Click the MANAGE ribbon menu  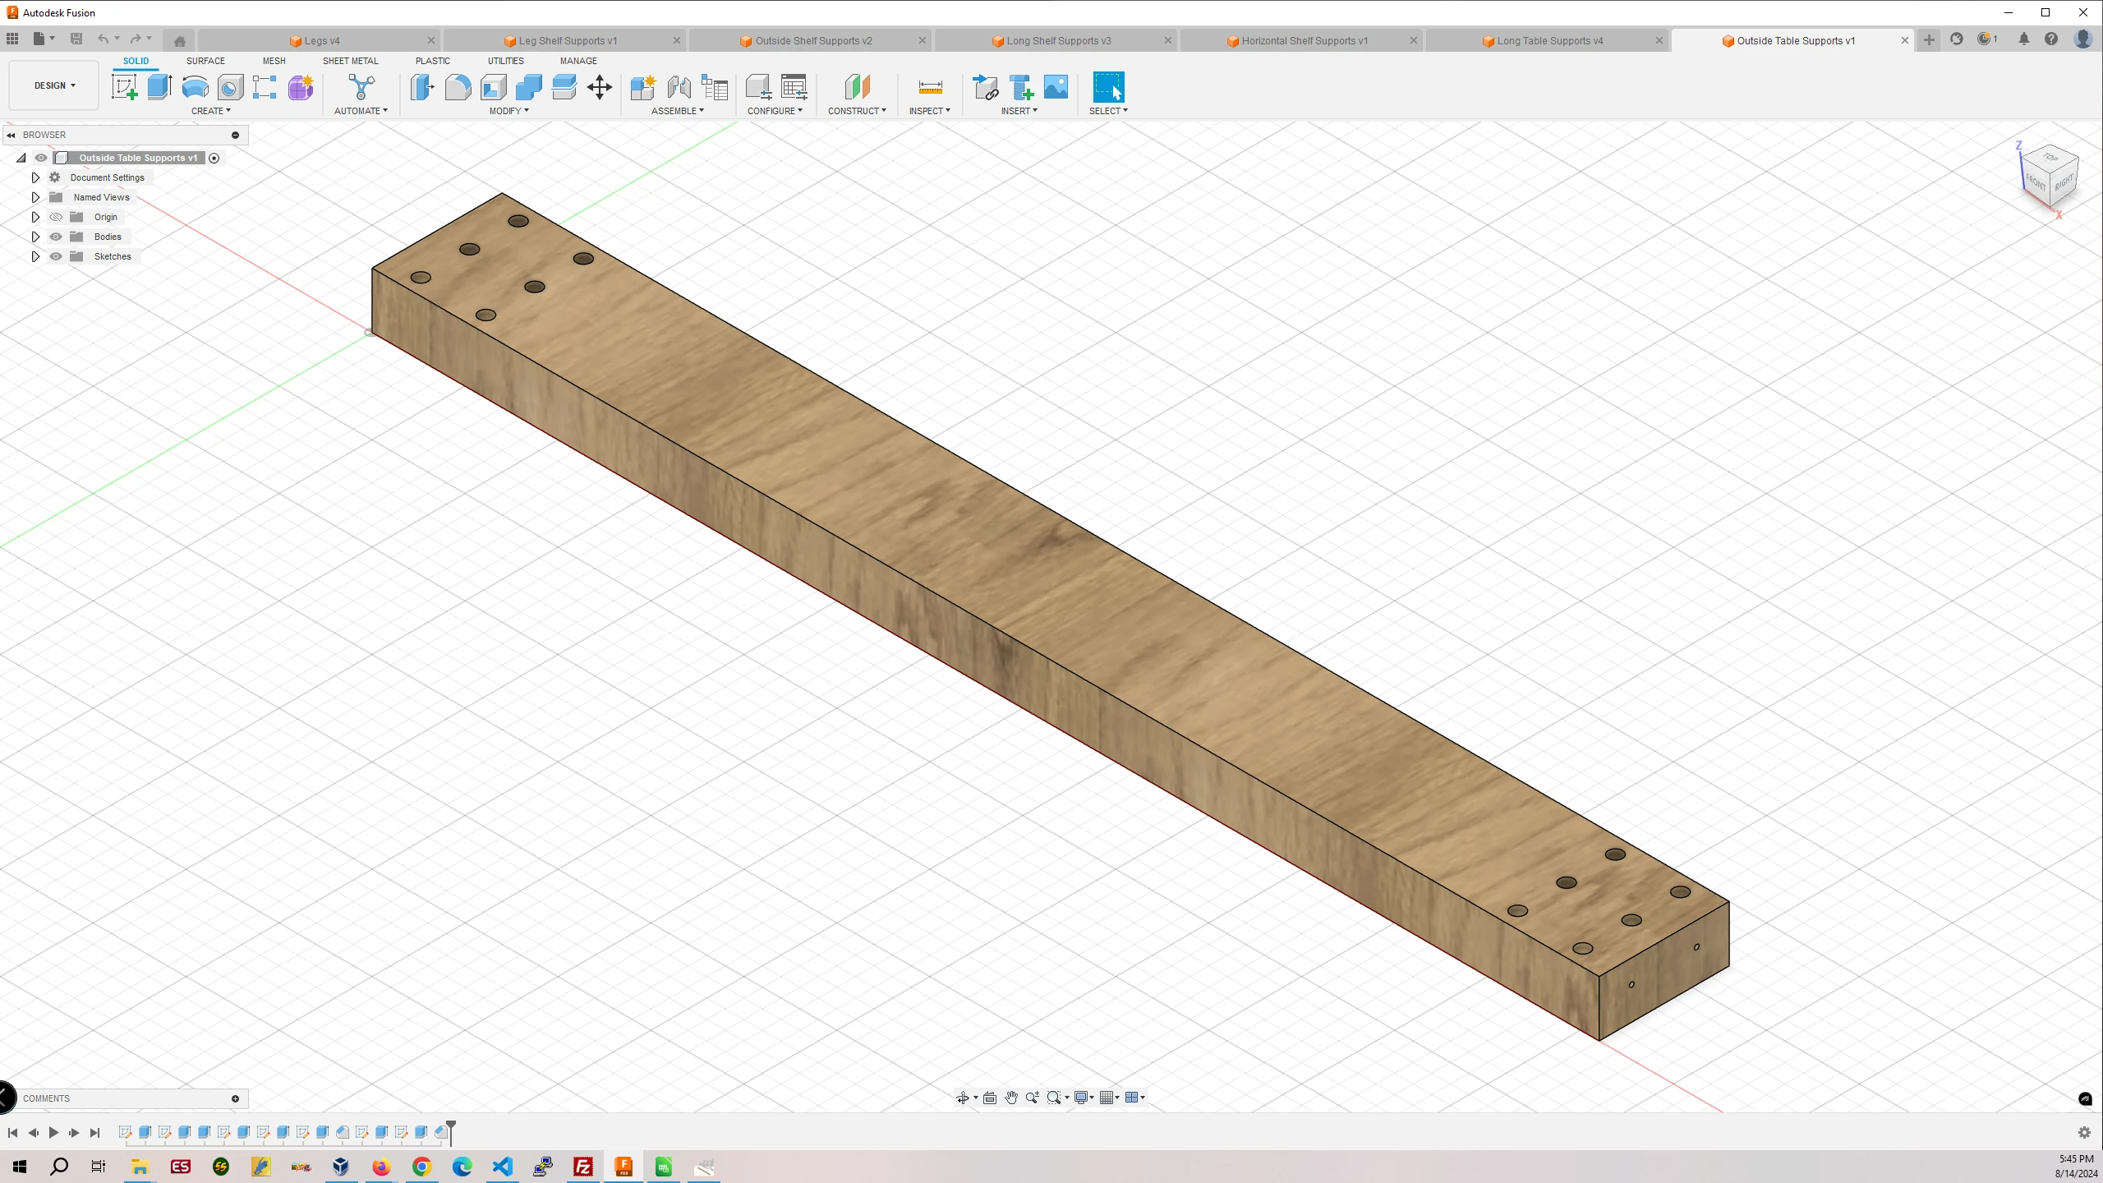pyautogui.click(x=578, y=61)
